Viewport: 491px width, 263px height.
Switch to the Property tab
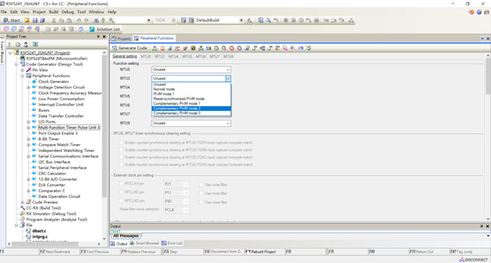click(x=121, y=38)
